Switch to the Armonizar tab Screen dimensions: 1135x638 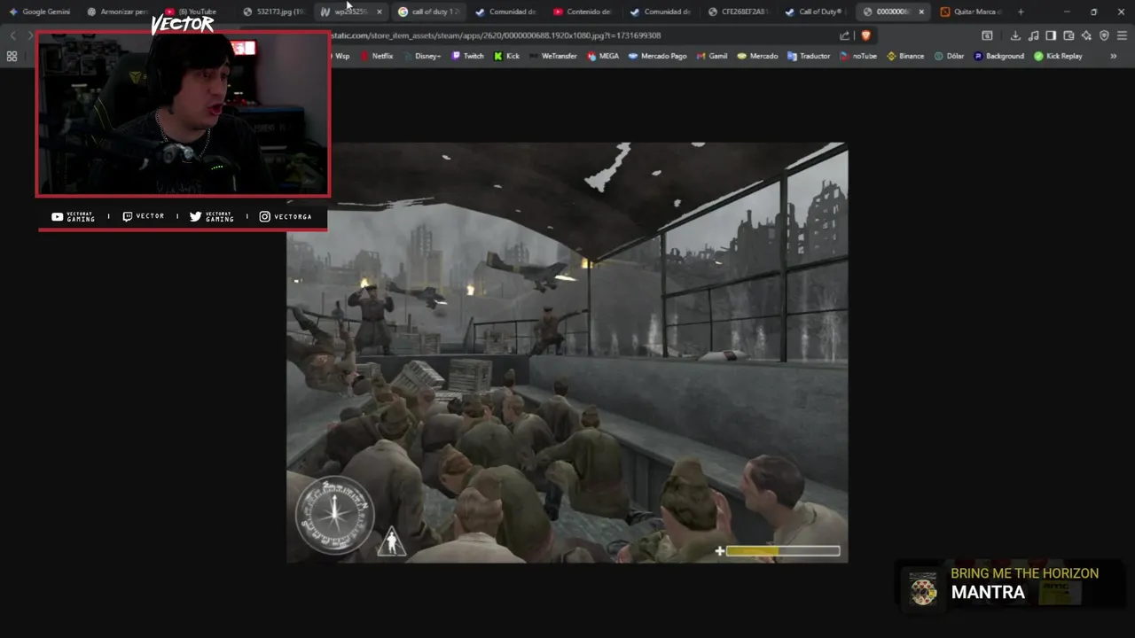tap(118, 12)
